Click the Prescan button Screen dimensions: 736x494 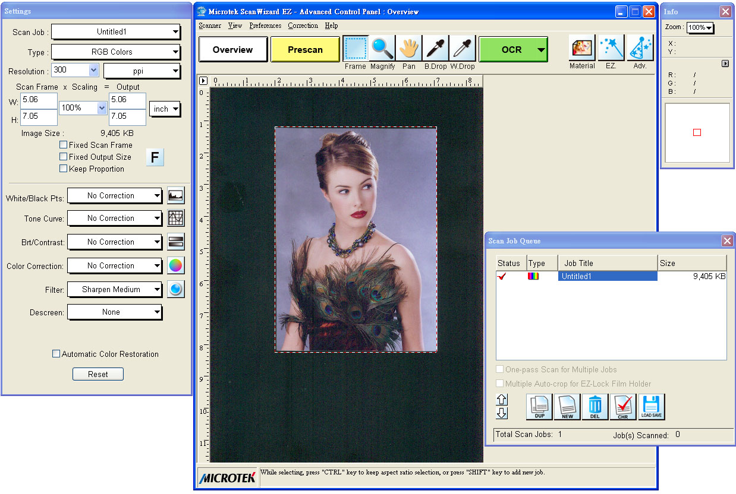[305, 50]
